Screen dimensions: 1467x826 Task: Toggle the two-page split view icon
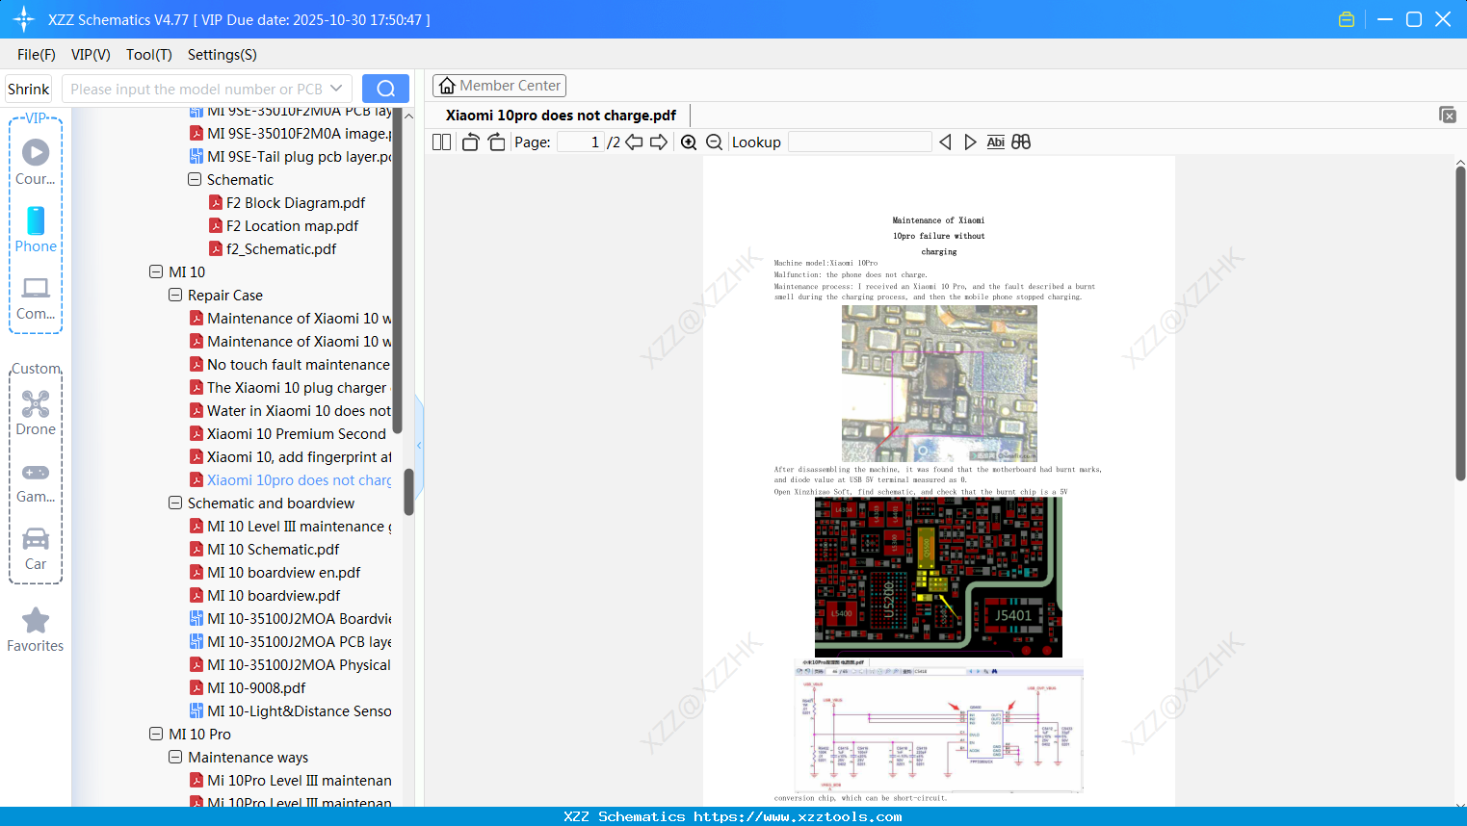tap(441, 142)
